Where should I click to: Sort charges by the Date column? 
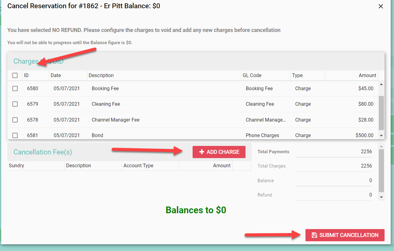coord(56,75)
